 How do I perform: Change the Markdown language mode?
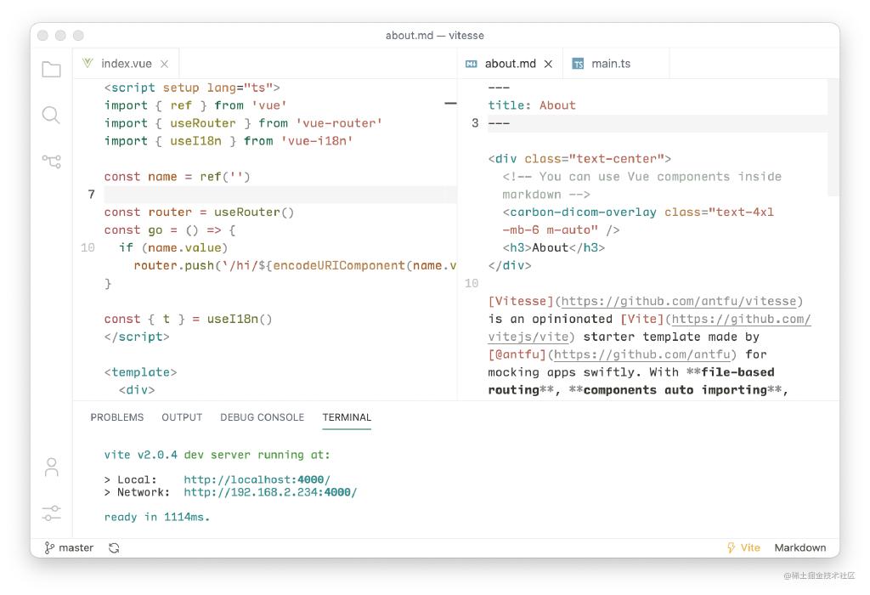coord(799,548)
